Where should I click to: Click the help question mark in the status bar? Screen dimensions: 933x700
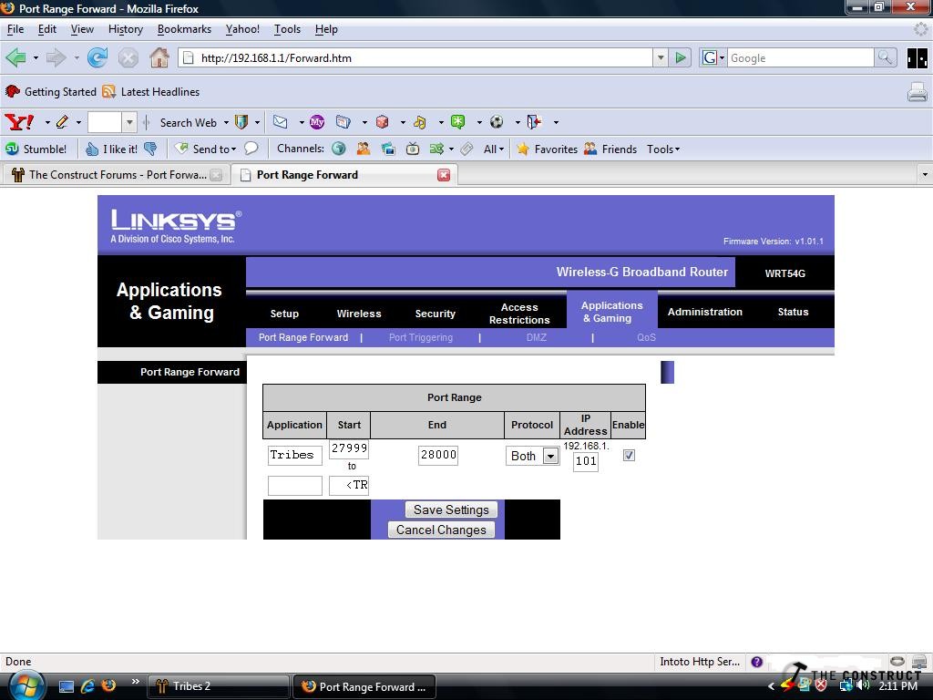(x=757, y=662)
